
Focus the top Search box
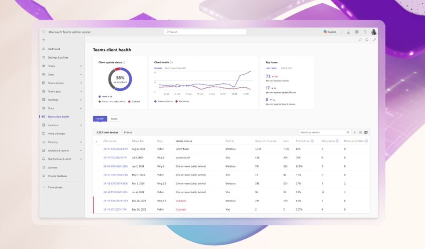pos(205,32)
